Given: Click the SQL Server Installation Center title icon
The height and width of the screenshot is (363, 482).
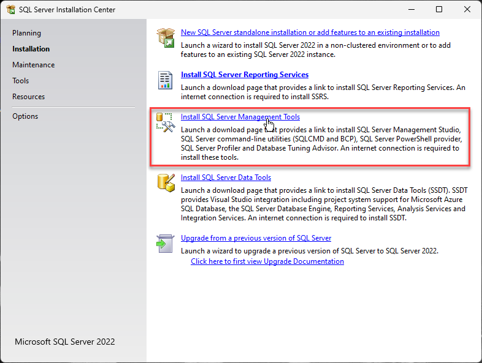Looking at the screenshot, I should [x=10, y=10].
